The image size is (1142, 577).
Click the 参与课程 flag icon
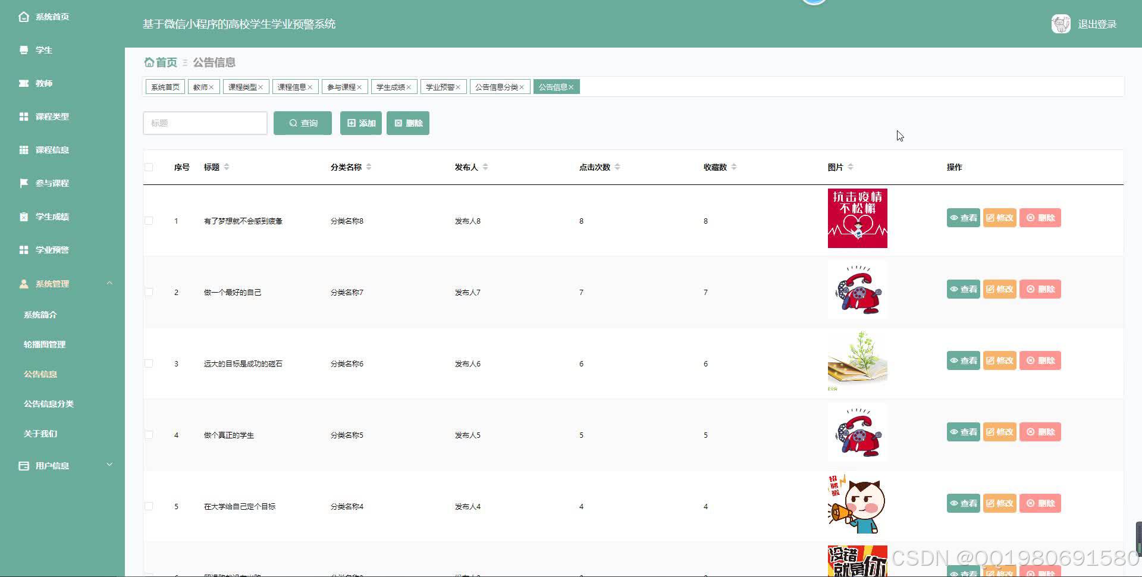click(x=24, y=183)
